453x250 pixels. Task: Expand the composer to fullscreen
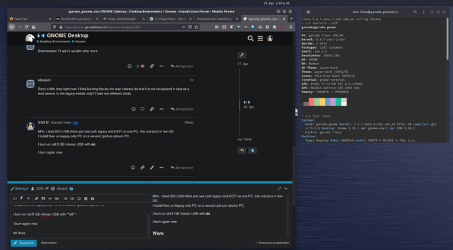tap(279, 188)
